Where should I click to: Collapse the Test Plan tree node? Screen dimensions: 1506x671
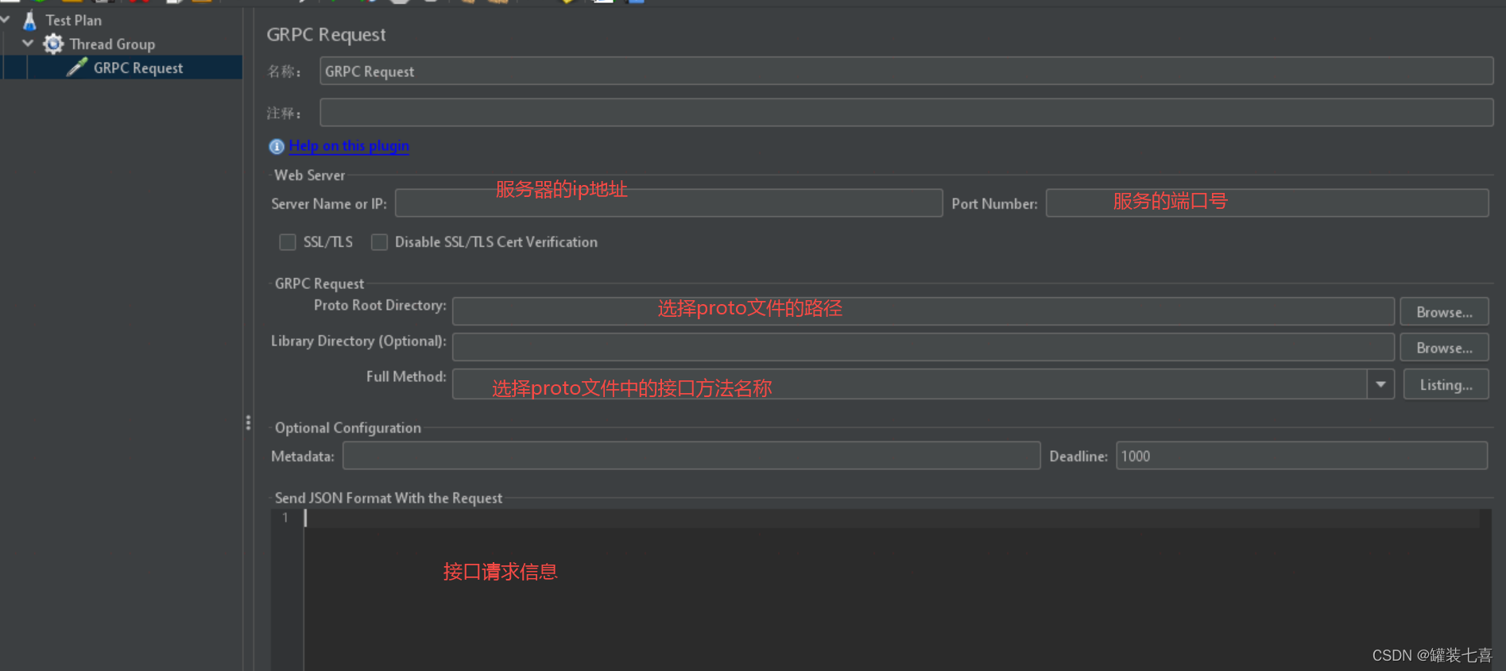pos(6,19)
